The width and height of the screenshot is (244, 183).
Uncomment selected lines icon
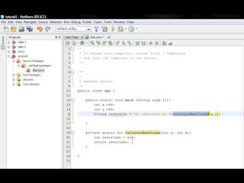pos(170,43)
